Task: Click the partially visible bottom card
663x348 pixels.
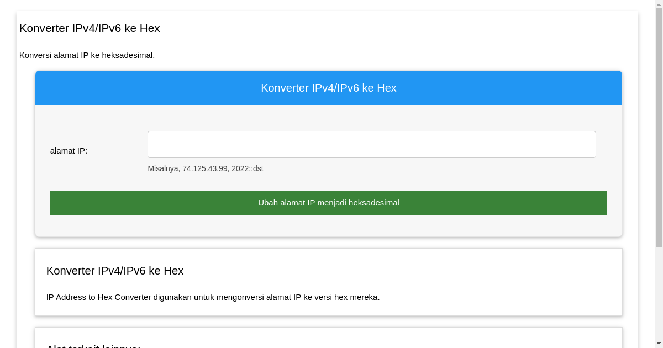Action: tap(329, 340)
